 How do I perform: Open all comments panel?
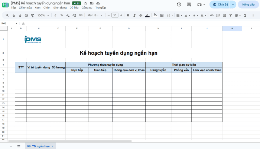(189, 5)
